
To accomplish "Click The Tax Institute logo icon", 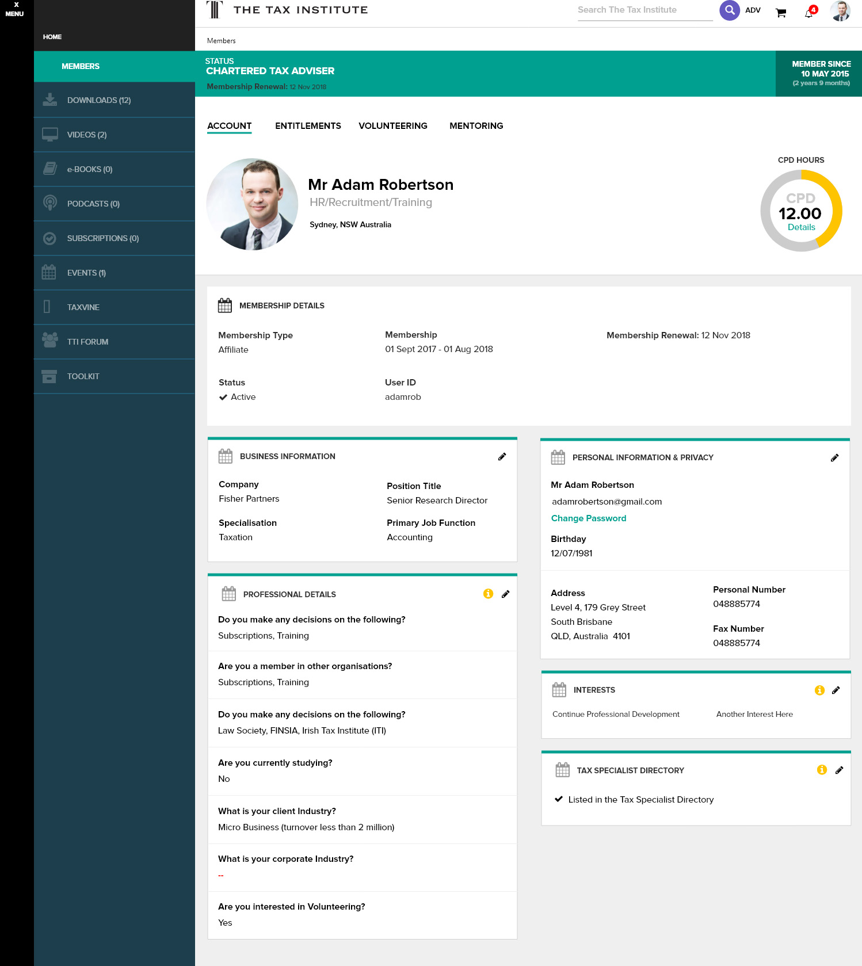I will coord(214,10).
